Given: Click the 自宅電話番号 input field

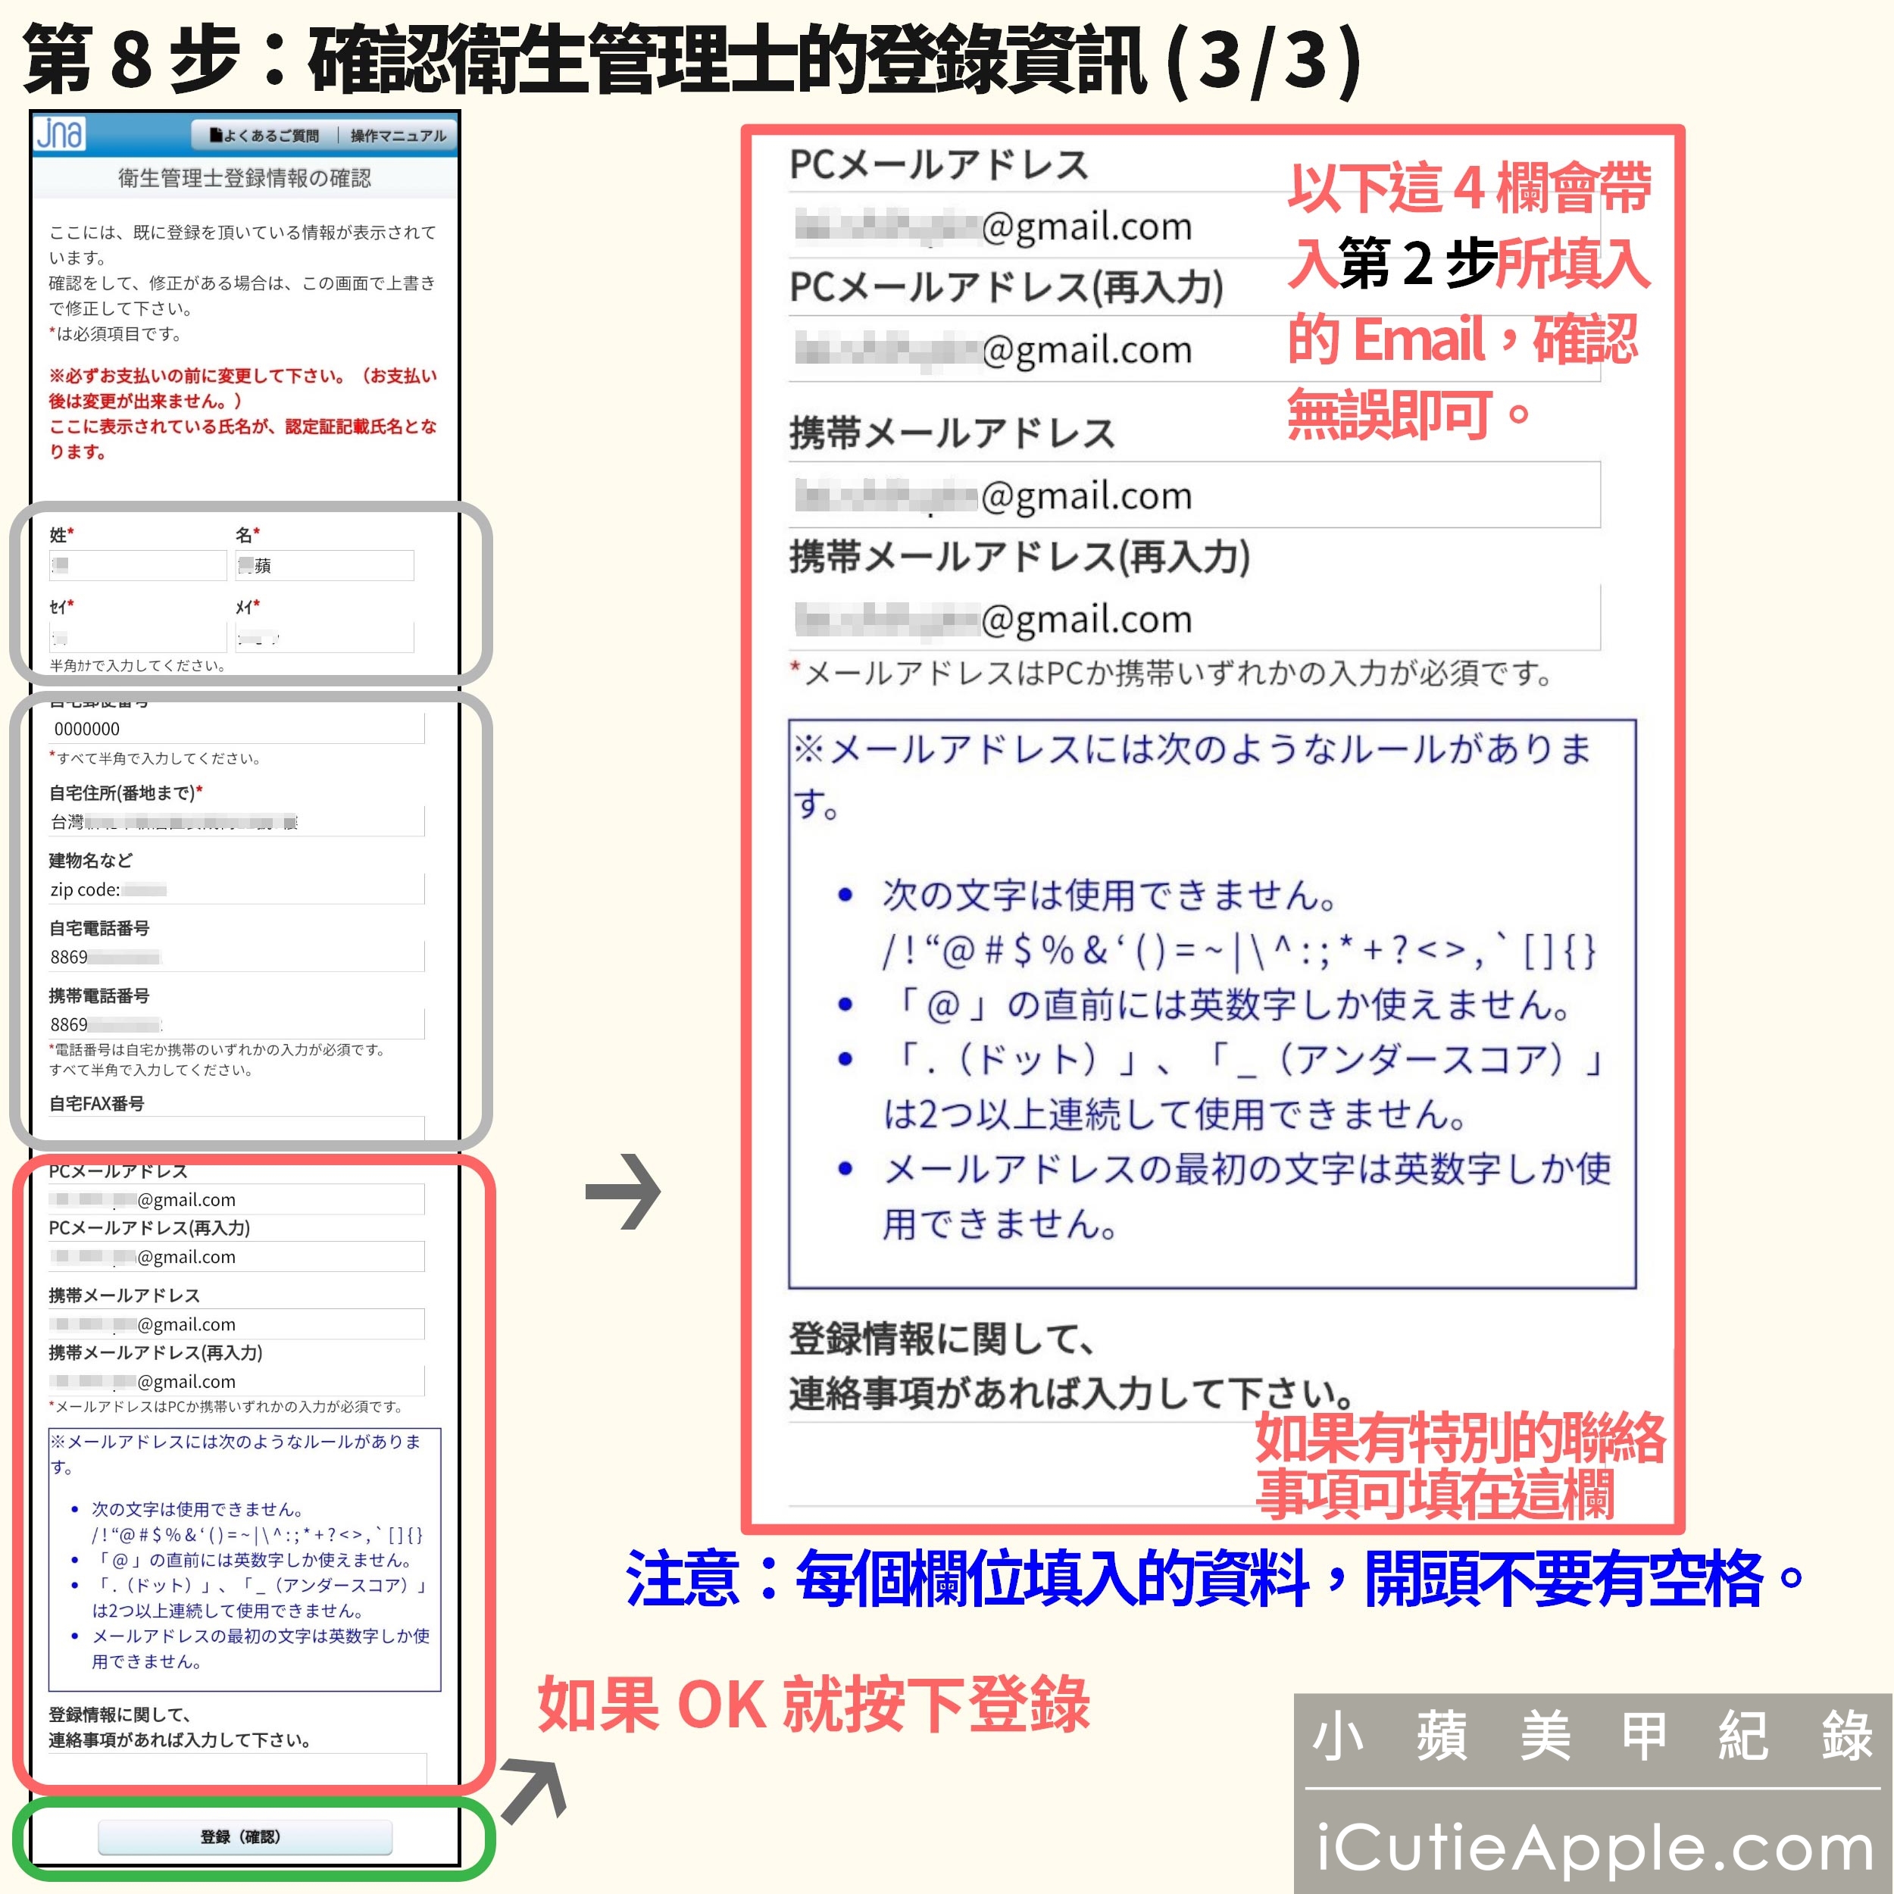Looking at the screenshot, I should tap(236, 957).
